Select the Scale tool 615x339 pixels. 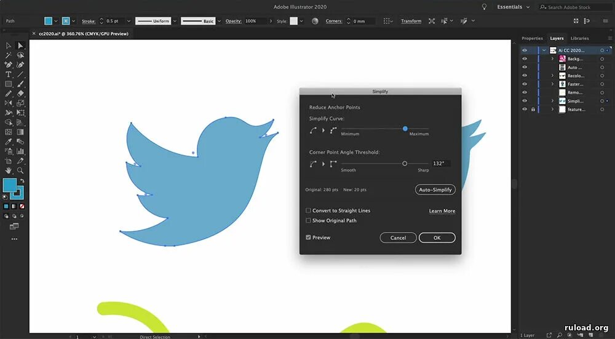(x=20, y=103)
